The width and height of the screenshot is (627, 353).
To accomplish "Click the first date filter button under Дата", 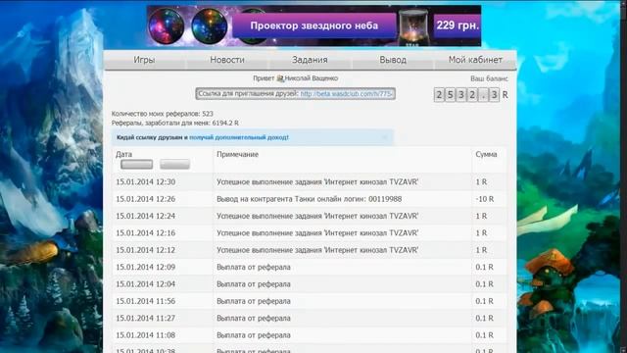I will (x=137, y=164).
